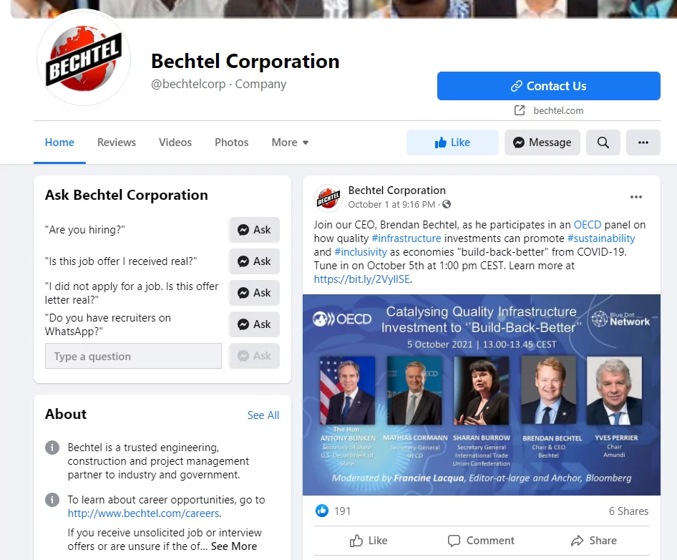
Task: Click the Comment speech bubble button
Action: (x=482, y=541)
